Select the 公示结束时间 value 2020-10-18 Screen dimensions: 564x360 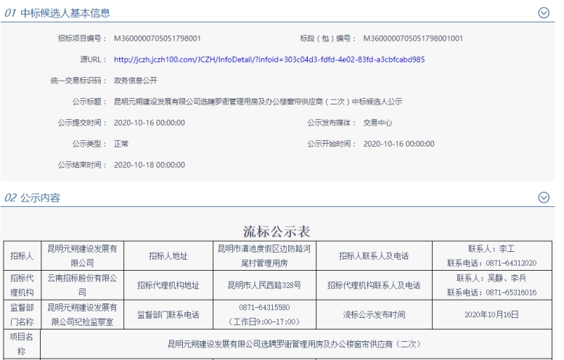pyautogui.click(x=150, y=165)
